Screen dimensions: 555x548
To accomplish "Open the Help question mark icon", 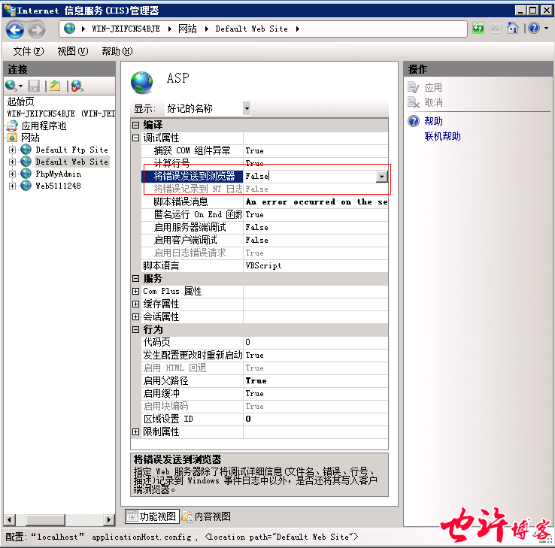I will (534, 28).
